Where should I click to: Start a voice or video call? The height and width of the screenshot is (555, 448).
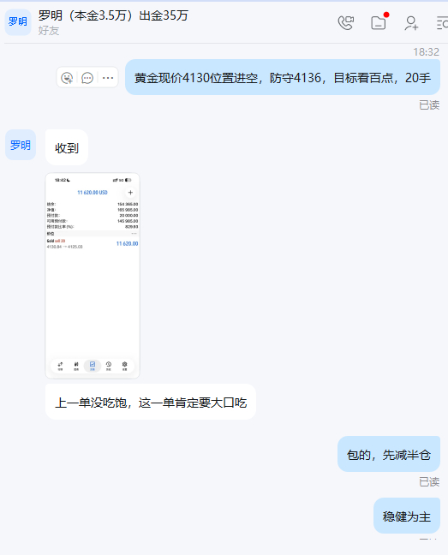point(346,23)
